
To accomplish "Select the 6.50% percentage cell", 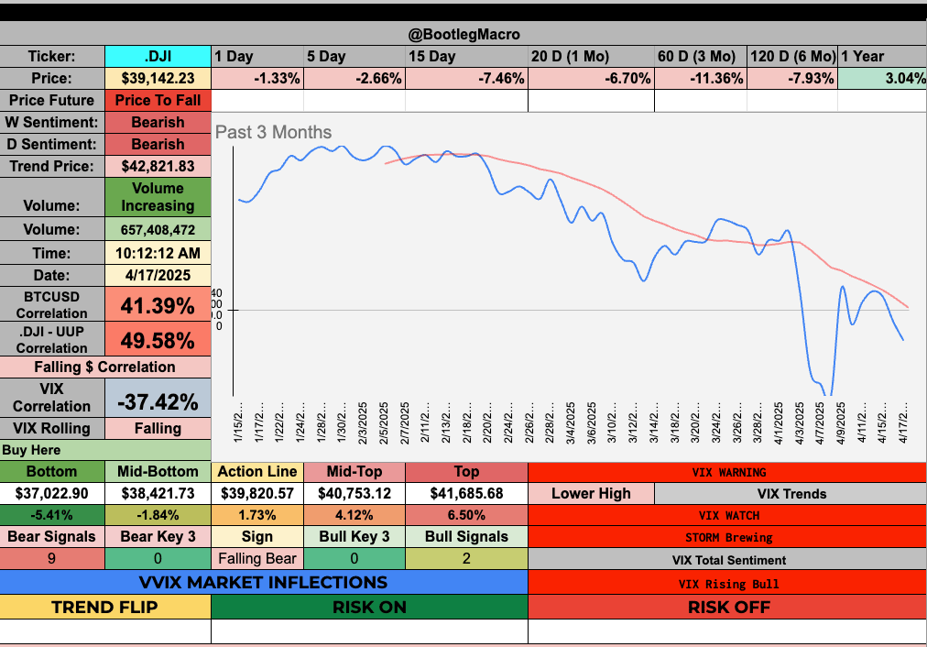I will 466,515.
